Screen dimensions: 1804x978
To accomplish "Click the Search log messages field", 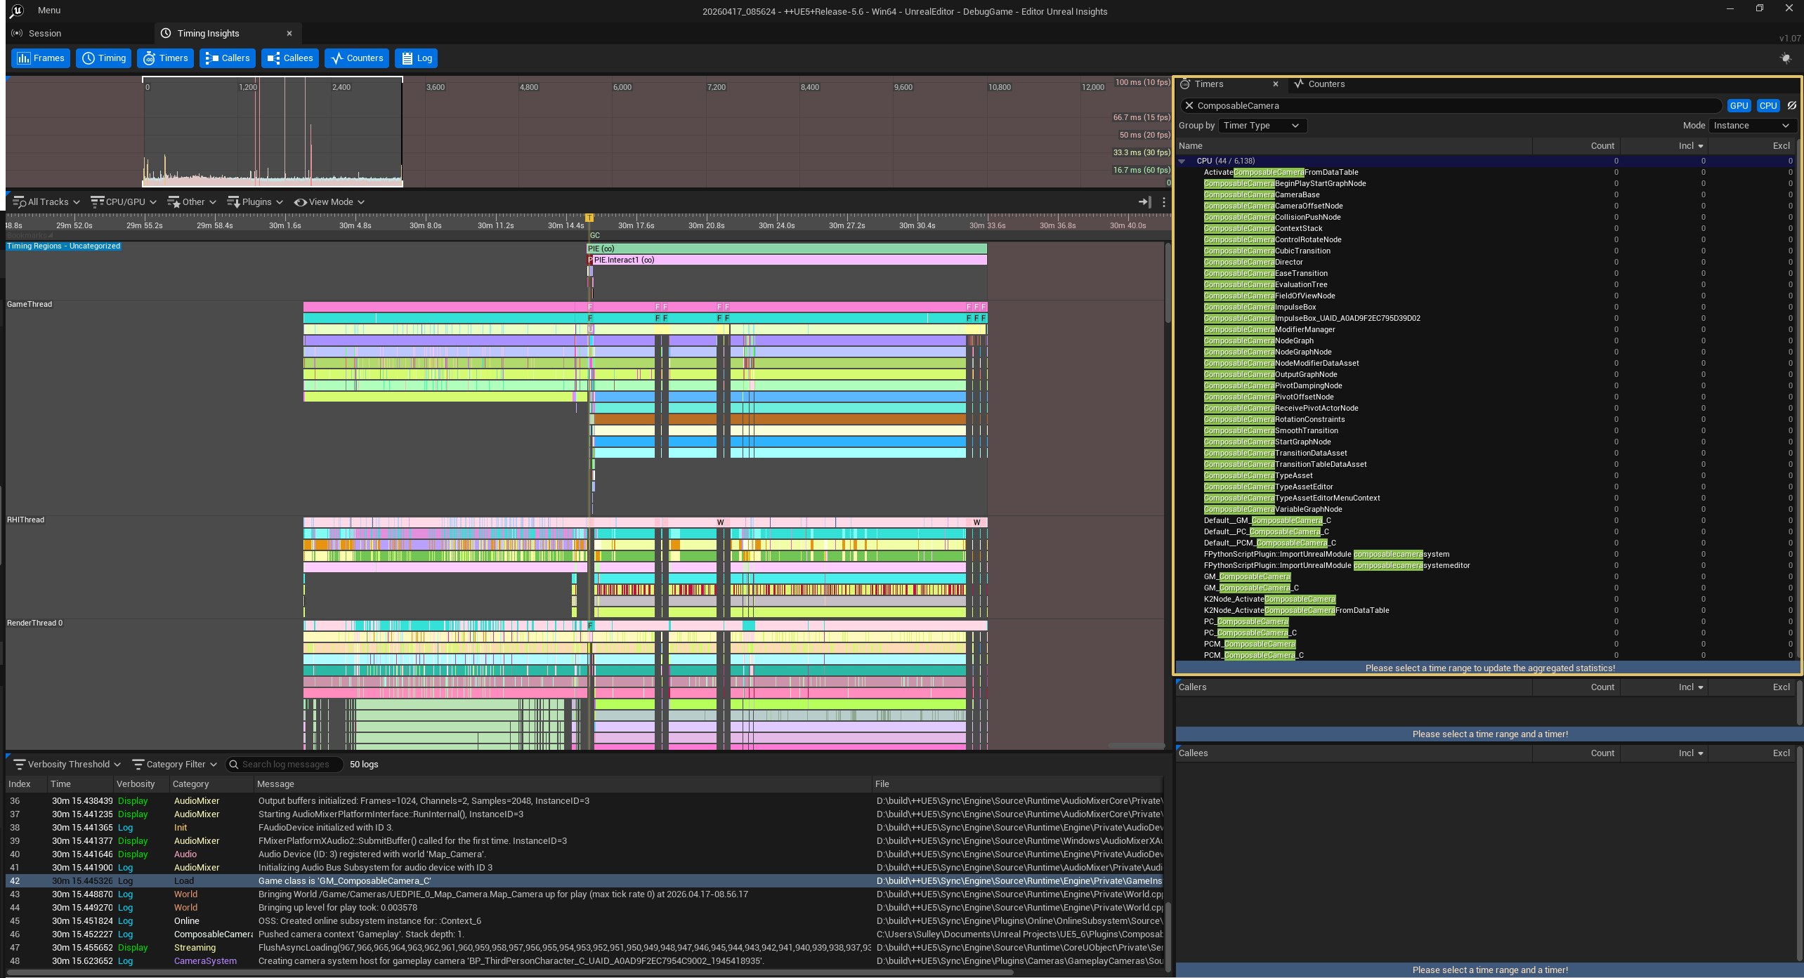I will pos(285,765).
